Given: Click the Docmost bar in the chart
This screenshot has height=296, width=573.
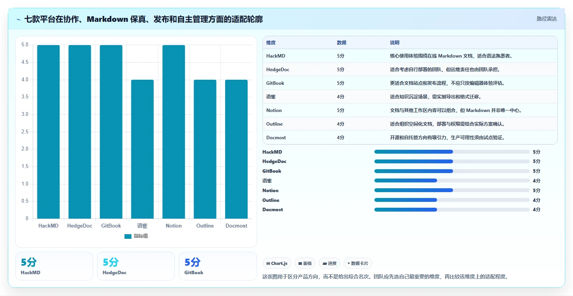Looking at the screenshot, I should [236, 149].
